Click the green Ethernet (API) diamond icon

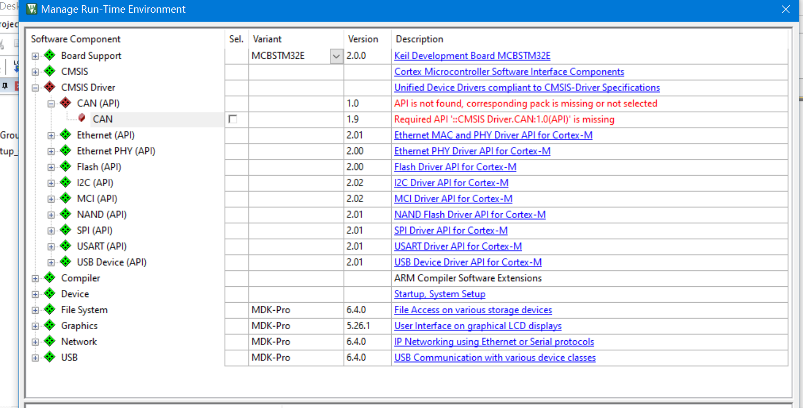[66, 135]
